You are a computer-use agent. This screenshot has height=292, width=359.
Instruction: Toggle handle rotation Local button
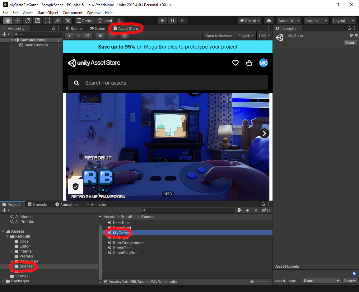point(105,21)
